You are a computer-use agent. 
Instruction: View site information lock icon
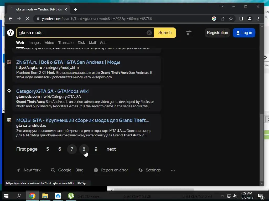(x=38, y=19)
